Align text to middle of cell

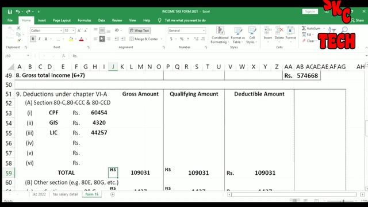coord(102,30)
